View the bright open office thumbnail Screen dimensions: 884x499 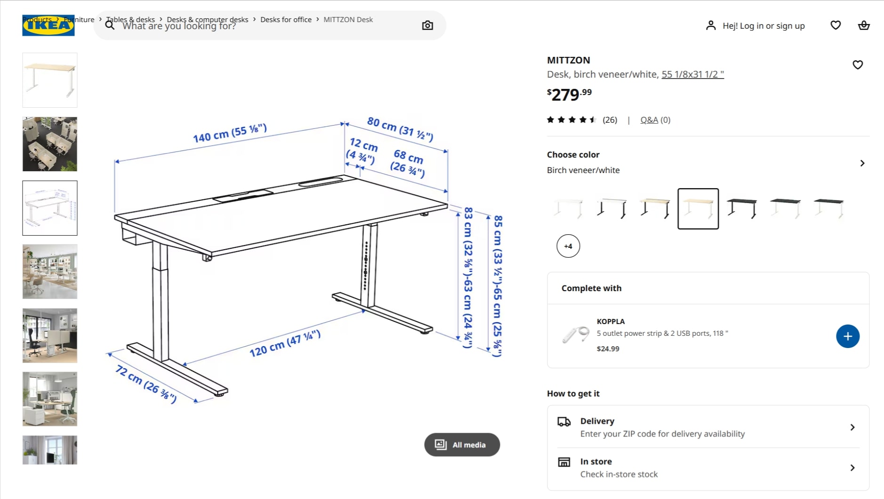point(50,272)
